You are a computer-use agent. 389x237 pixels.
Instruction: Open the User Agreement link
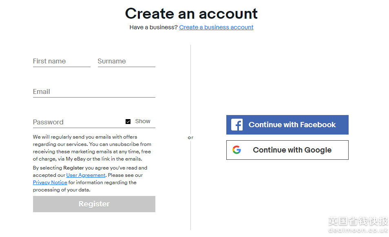(x=86, y=175)
